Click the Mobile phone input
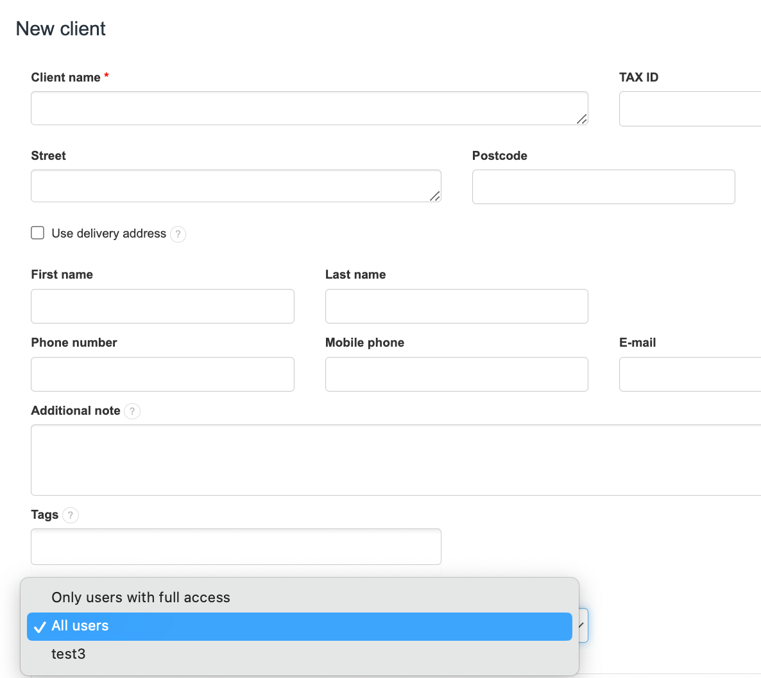This screenshot has width=761, height=678. point(456,374)
